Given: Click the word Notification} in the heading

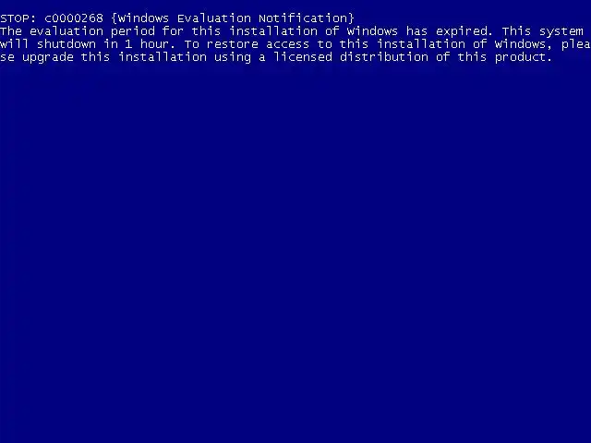Looking at the screenshot, I should pyautogui.click(x=307, y=18).
